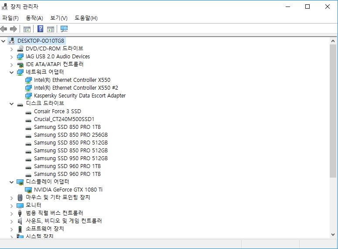
Task: Select Intel(R) Ethernet Controller X550 #2
Action: click(x=76, y=88)
